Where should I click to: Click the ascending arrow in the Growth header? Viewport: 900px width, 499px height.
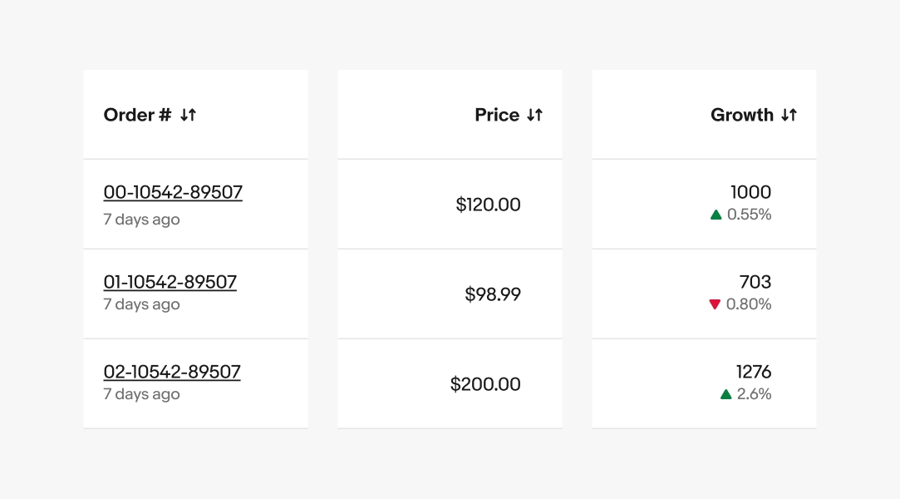[794, 115]
